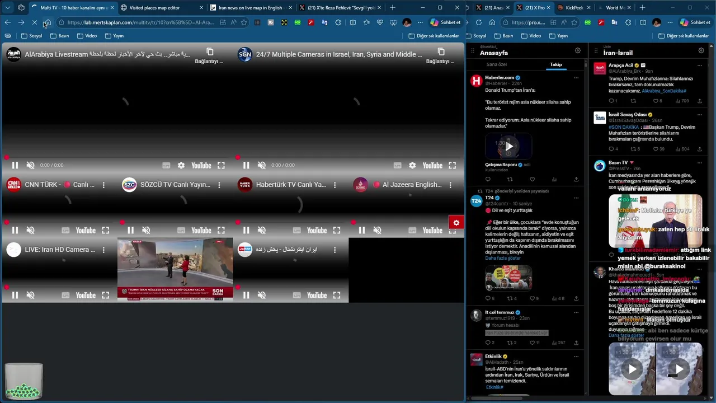
Task: Open Anasayfa column settings gear
Action: pyautogui.click(x=578, y=50)
